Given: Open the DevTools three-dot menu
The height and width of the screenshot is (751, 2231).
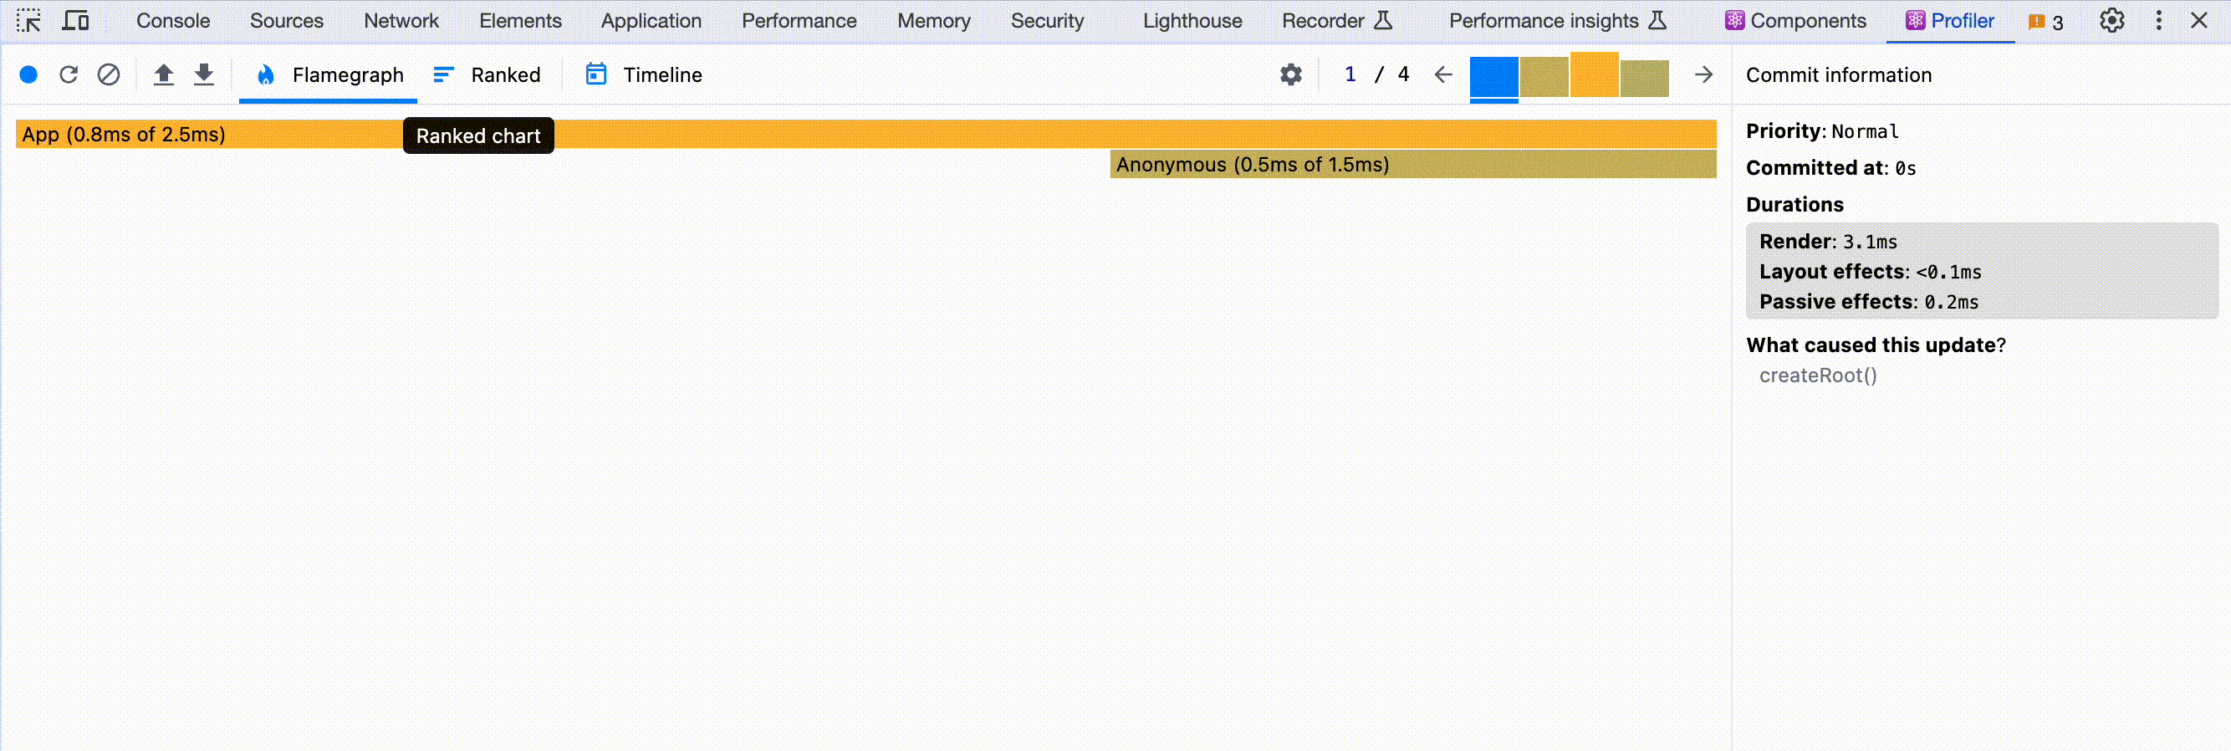Looking at the screenshot, I should tap(2158, 20).
